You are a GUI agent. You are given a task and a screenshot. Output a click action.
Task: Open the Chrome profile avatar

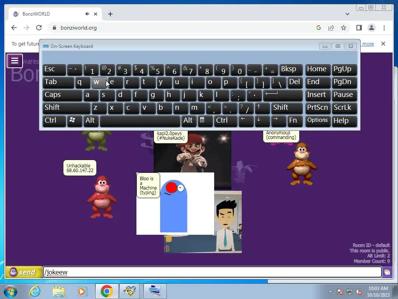(x=372, y=28)
